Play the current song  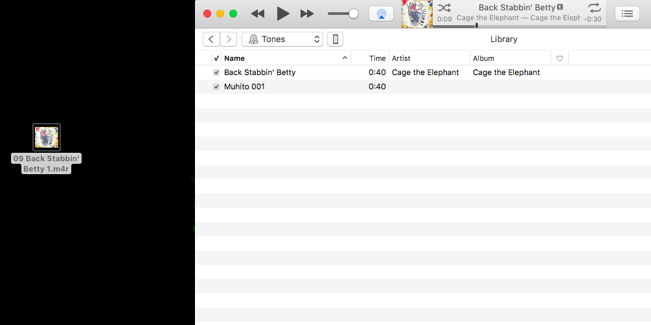283,14
